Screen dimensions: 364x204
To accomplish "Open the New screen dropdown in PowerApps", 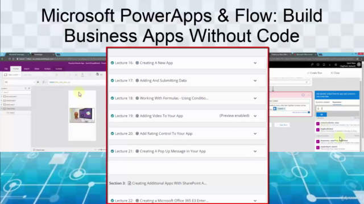I will (x=12, y=75).
